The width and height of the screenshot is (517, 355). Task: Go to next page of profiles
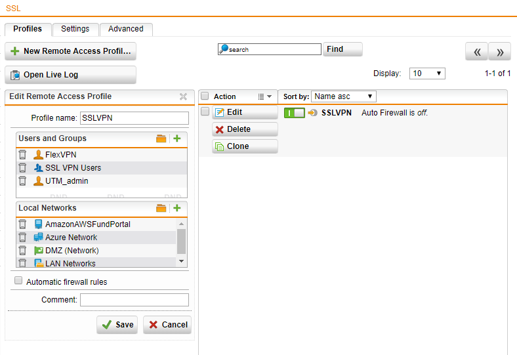coord(499,52)
